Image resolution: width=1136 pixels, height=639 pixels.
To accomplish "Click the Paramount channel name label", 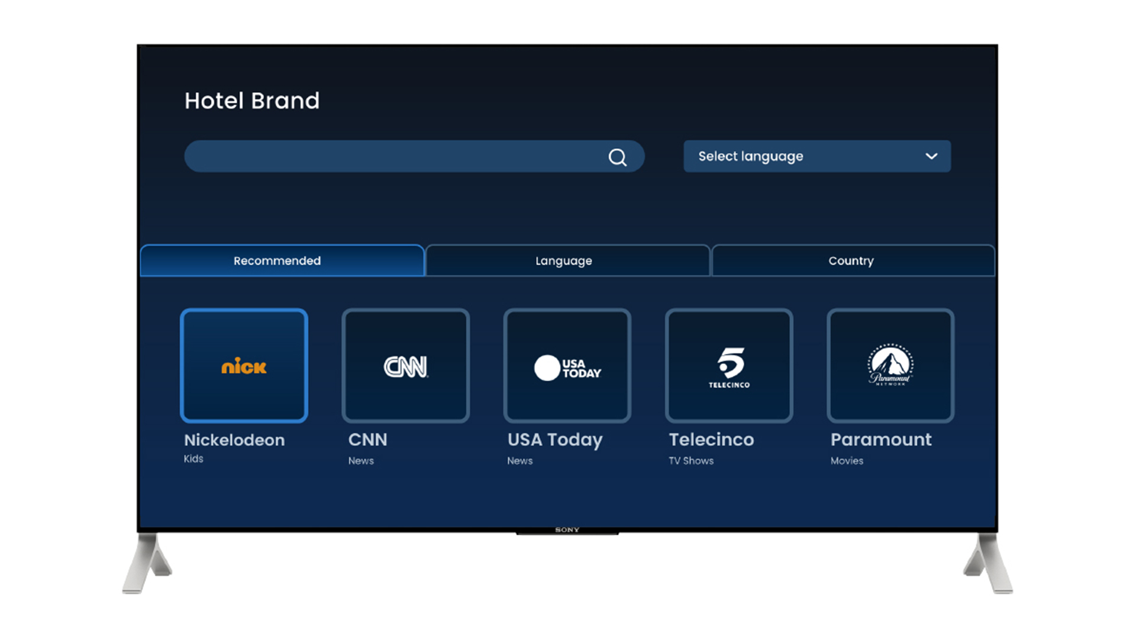I will click(881, 440).
